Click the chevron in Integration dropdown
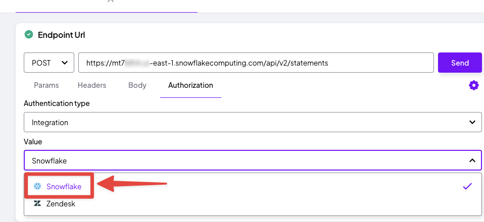This screenshot has height=222, width=484. pos(472,122)
